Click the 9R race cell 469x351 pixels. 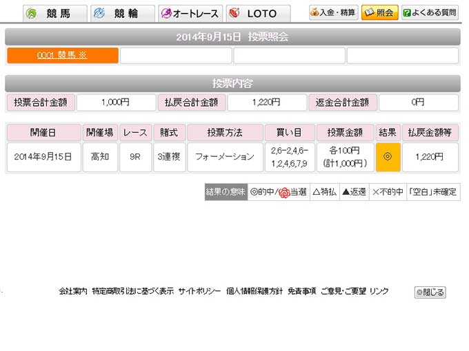(x=135, y=157)
